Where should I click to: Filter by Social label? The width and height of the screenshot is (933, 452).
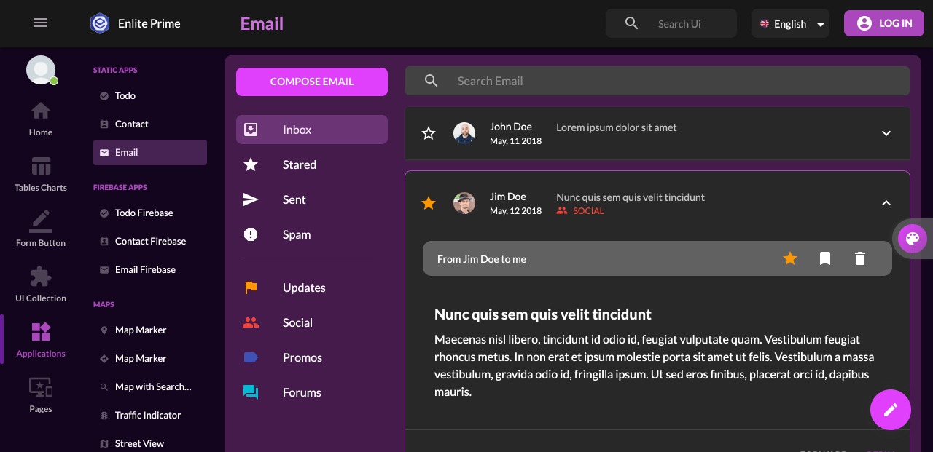pos(312,322)
